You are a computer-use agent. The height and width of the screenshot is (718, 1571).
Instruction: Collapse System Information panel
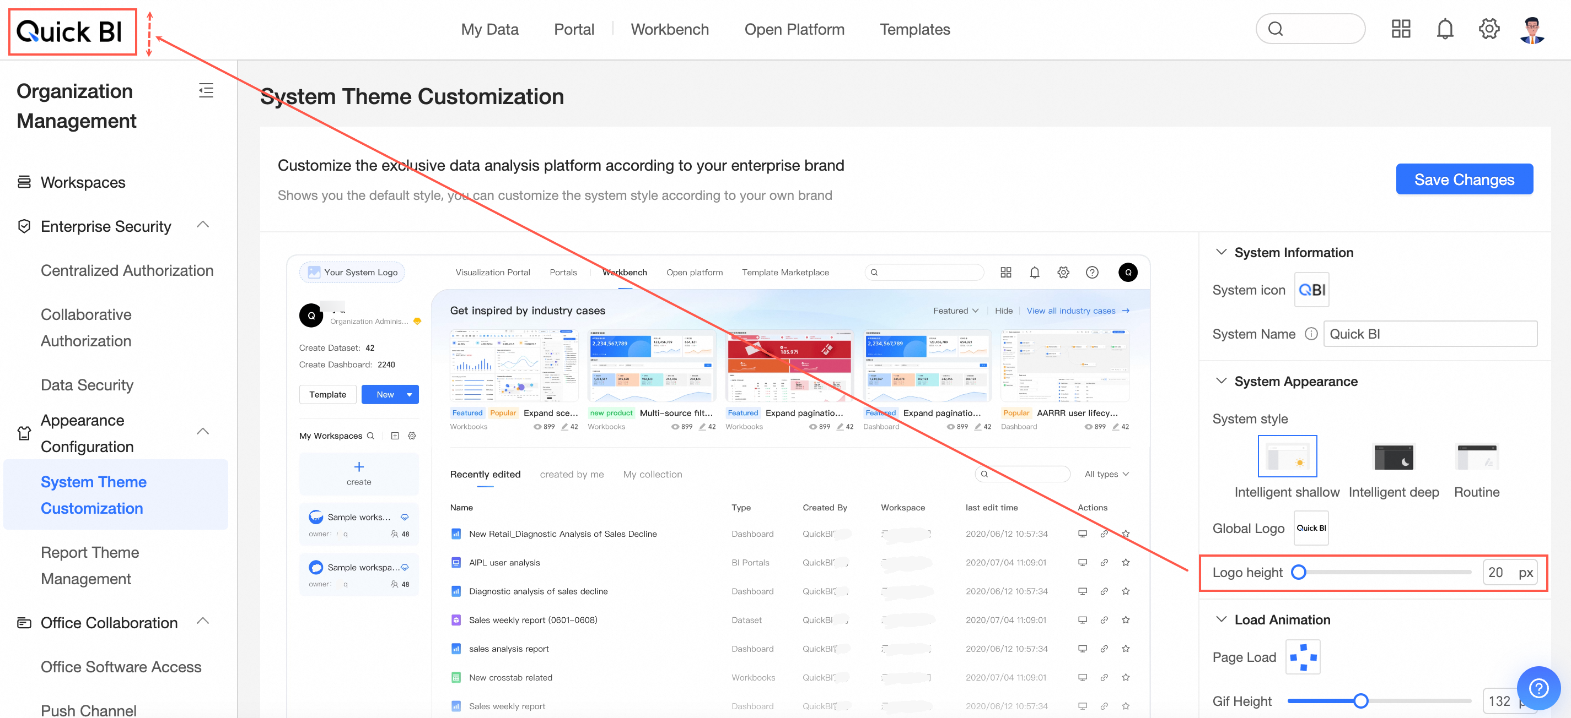tap(1221, 252)
